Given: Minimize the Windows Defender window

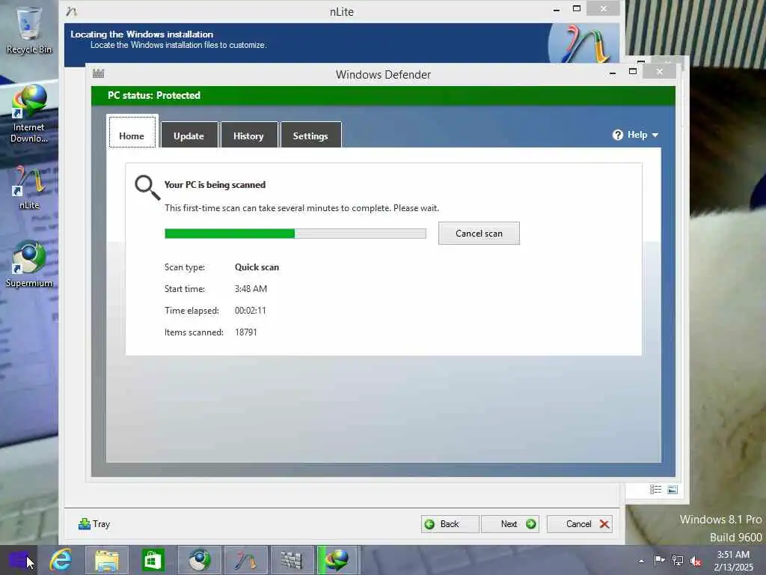Looking at the screenshot, I should coord(612,73).
